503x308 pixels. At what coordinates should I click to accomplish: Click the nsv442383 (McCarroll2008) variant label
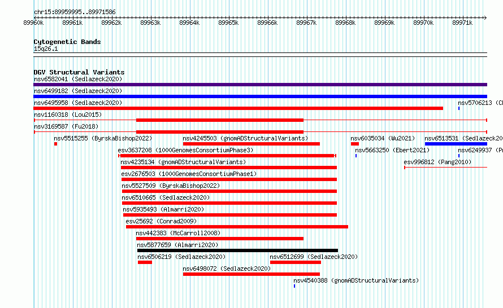(x=178, y=233)
